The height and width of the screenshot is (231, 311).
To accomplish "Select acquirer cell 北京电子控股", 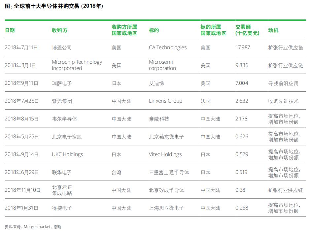I will [x=67, y=137].
